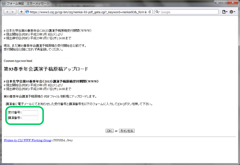Open the gear settings menu
The image size is (240, 165).
[x=232, y=12]
